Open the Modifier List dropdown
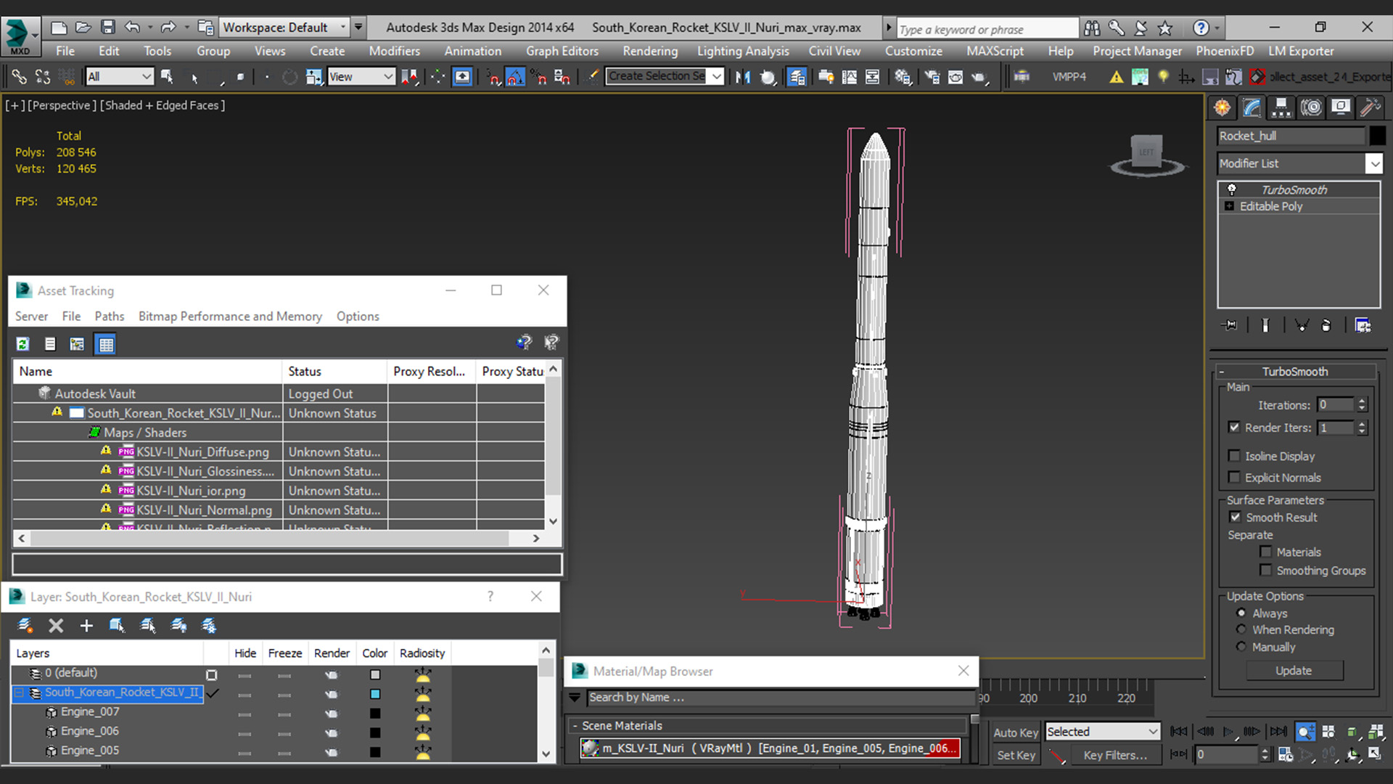Viewport: 1393px width, 784px height. (1300, 163)
